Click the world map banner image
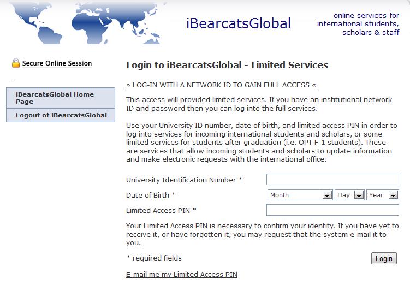 click(x=87, y=23)
